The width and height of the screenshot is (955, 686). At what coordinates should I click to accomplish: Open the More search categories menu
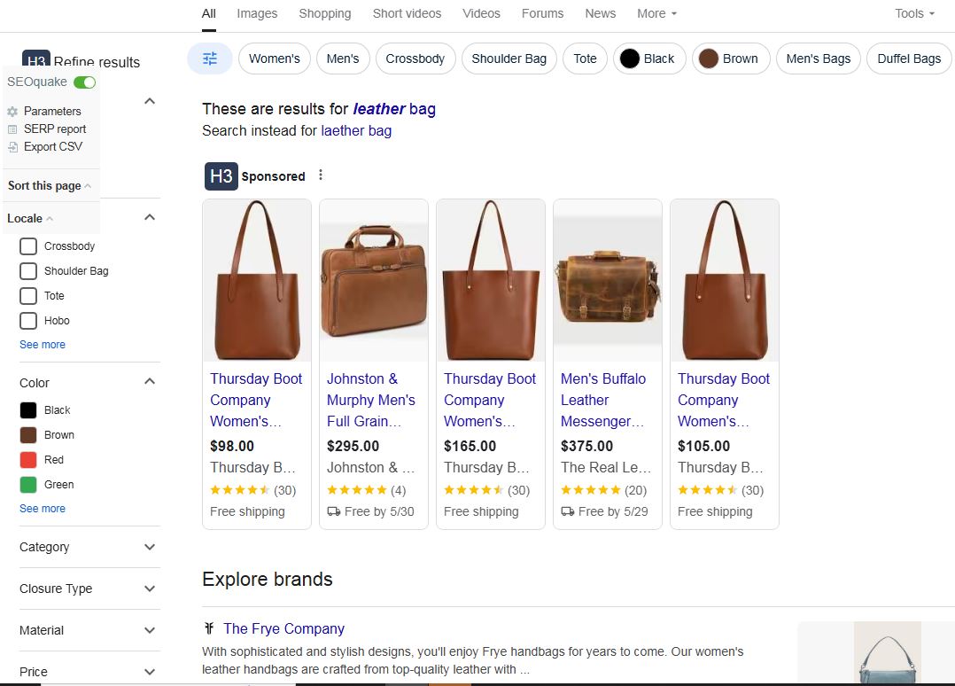click(x=656, y=13)
